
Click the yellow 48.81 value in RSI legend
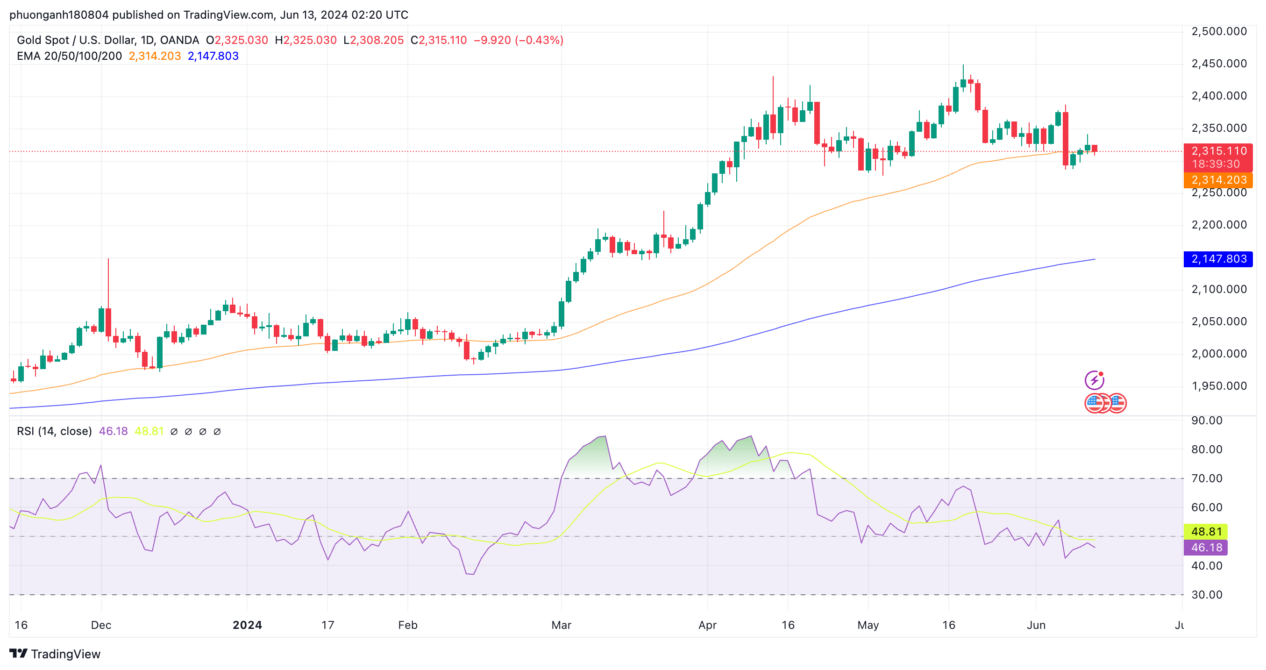[x=149, y=431]
